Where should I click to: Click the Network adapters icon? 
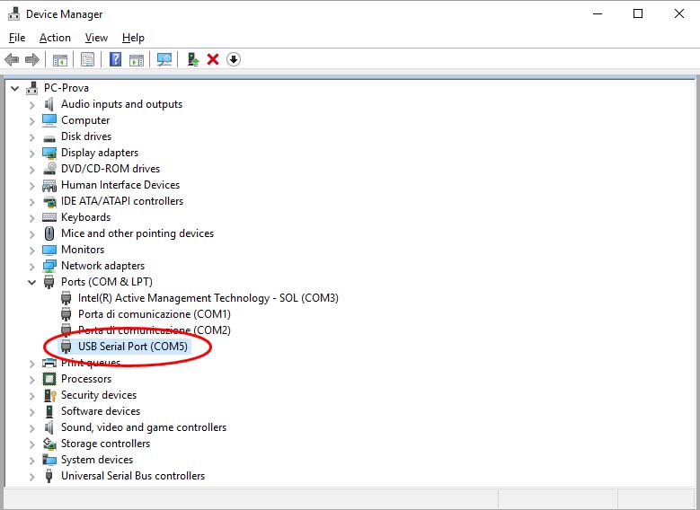point(49,266)
